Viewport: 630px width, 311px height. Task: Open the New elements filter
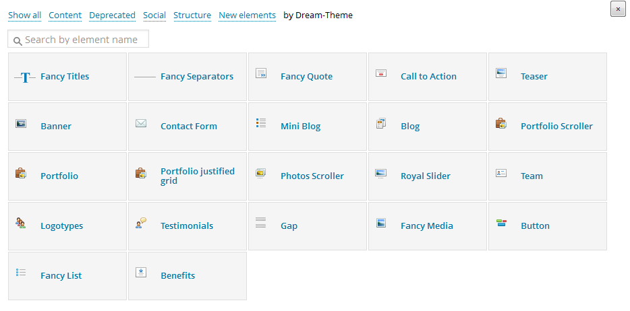[x=247, y=15]
